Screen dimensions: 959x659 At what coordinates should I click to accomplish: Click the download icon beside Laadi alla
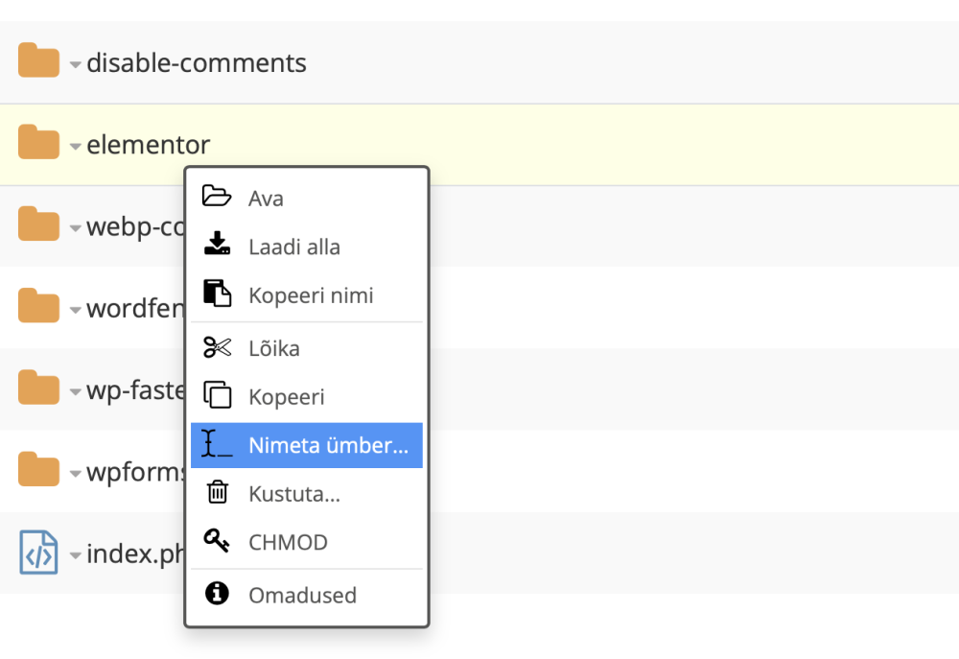[218, 245]
